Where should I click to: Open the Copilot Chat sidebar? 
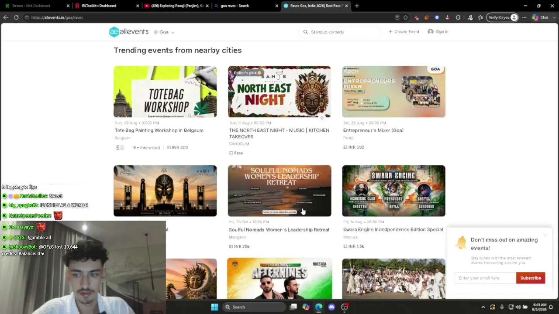pos(540,17)
